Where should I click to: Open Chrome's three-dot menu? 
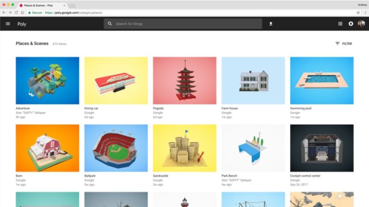click(365, 12)
